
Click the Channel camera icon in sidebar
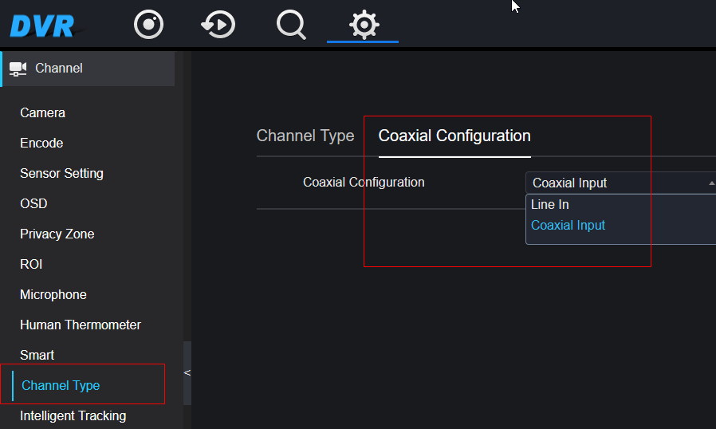18,69
